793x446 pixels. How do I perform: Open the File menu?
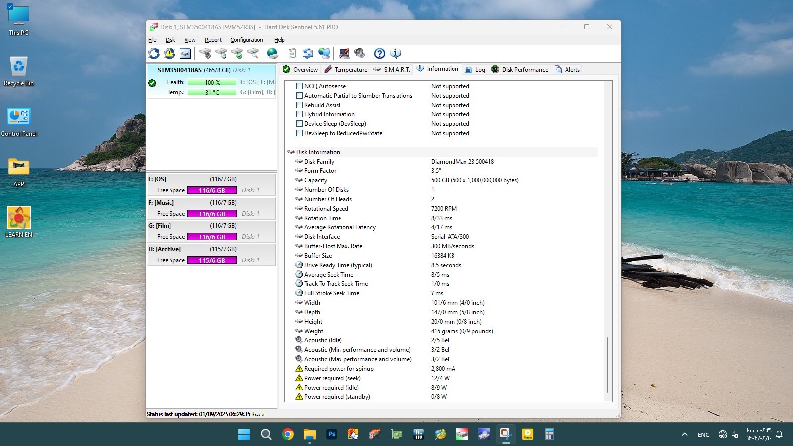click(152, 40)
